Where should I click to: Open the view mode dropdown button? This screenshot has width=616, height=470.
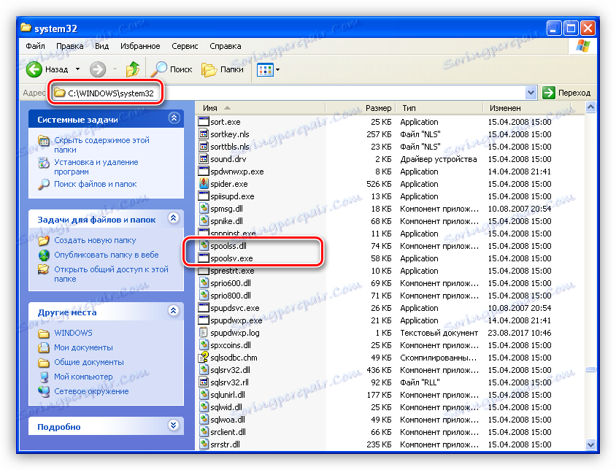point(269,70)
